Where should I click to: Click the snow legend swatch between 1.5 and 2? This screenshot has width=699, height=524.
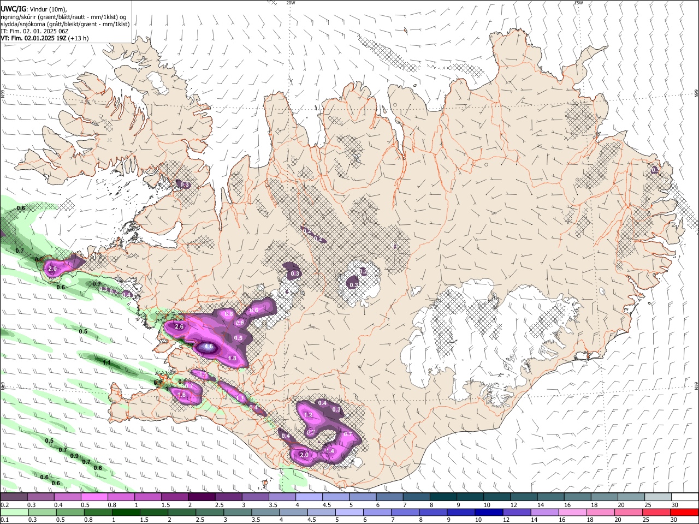click(x=175, y=497)
